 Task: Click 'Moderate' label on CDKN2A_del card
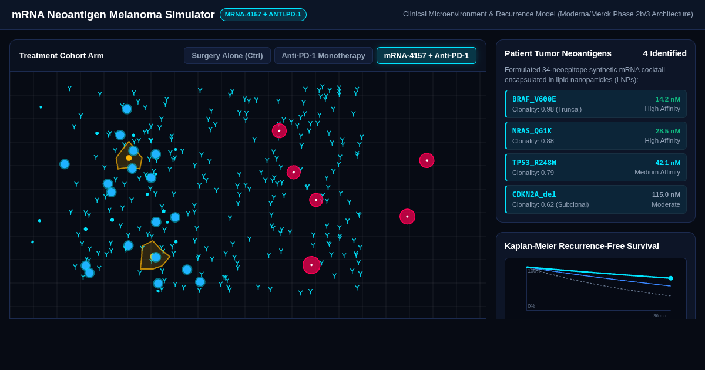click(x=666, y=204)
